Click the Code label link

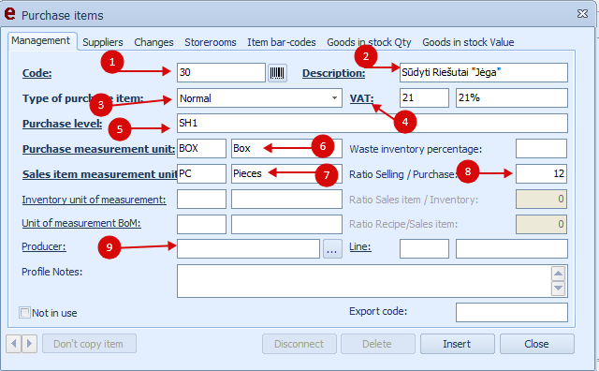click(37, 73)
